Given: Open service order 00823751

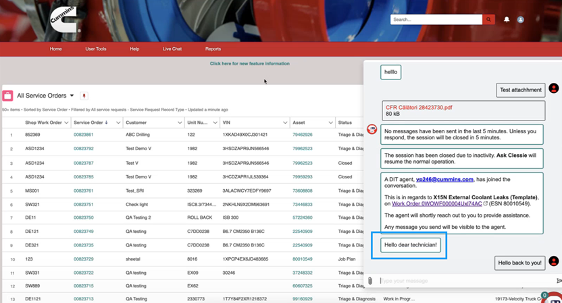Looking at the screenshot, I should click(x=84, y=205).
